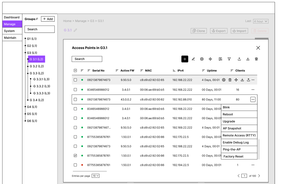Screen dimensions: 290x184
Task: Choose Reboot from the row menu
Action: (x=239, y=114)
